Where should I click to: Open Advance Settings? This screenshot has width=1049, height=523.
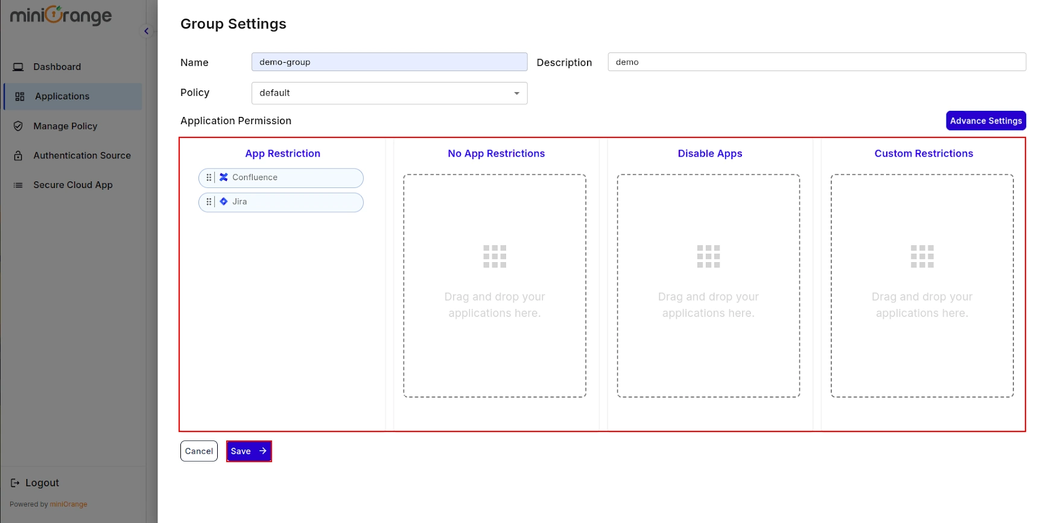(x=986, y=121)
